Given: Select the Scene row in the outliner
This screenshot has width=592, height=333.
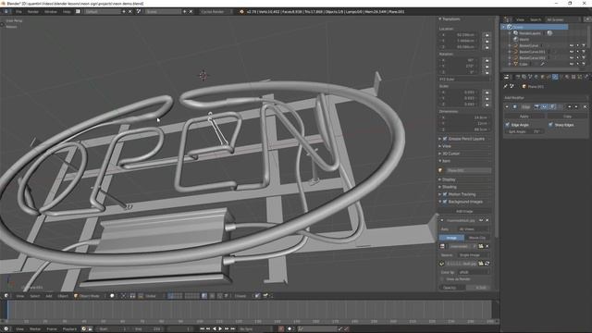Looking at the screenshot, I should coord(535,27).
